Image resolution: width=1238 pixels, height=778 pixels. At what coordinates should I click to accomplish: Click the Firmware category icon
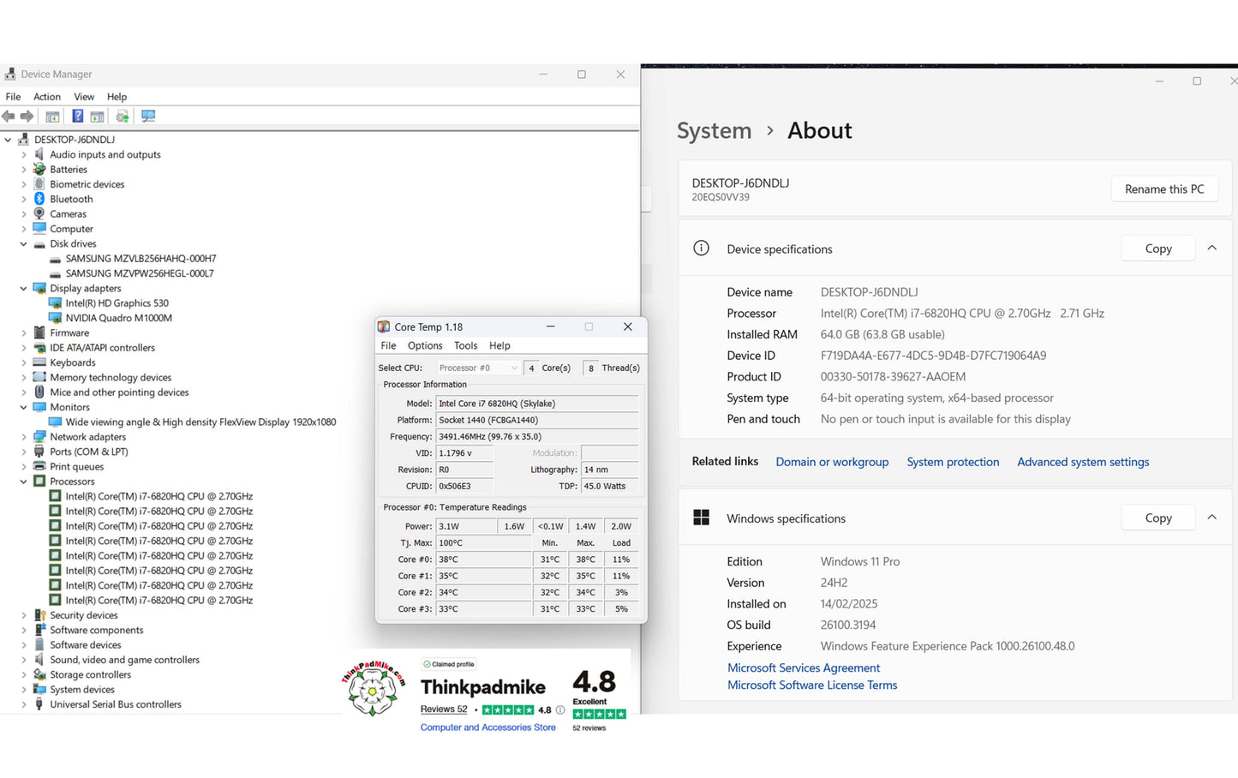(39, 332)
